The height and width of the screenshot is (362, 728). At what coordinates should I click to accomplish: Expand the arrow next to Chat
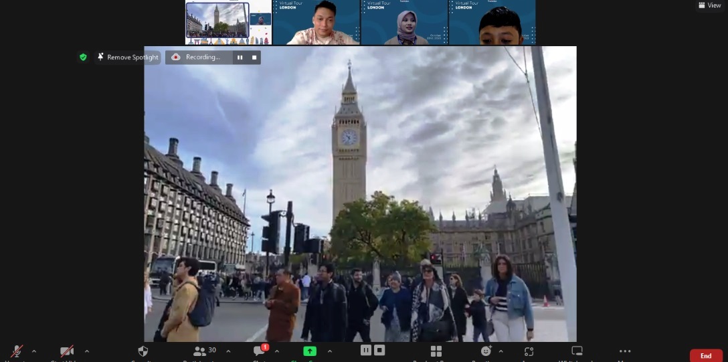click(x=277, y=351)
